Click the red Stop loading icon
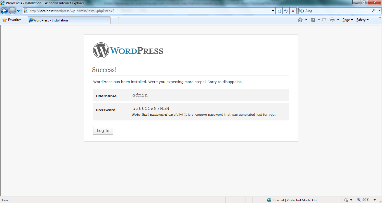382x203 pixels. tap(293, 11)
